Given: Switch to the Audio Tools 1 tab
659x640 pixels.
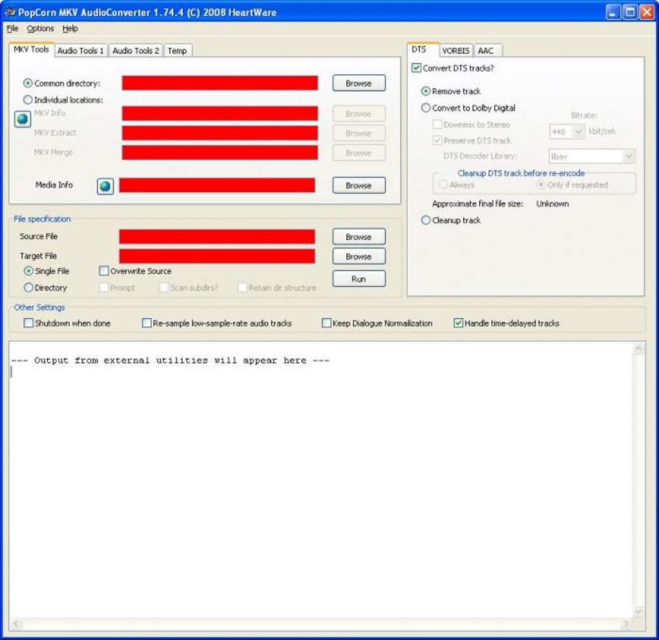Looking at the screenshot, I should point(80,50).
